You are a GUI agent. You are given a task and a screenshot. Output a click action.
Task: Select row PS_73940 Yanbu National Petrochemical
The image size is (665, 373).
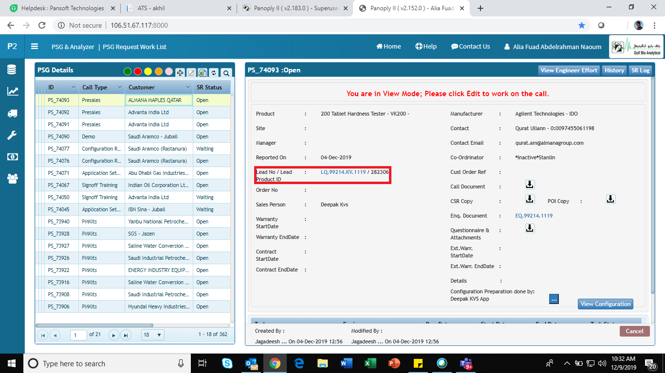point(133,221)
